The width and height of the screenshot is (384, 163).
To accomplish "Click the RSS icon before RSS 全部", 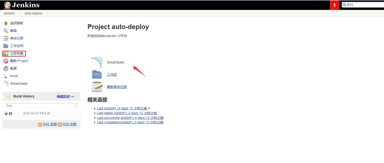I will click(40, 125).
